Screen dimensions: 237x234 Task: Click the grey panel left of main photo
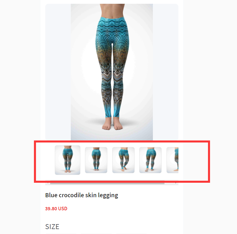coord(58,72)
